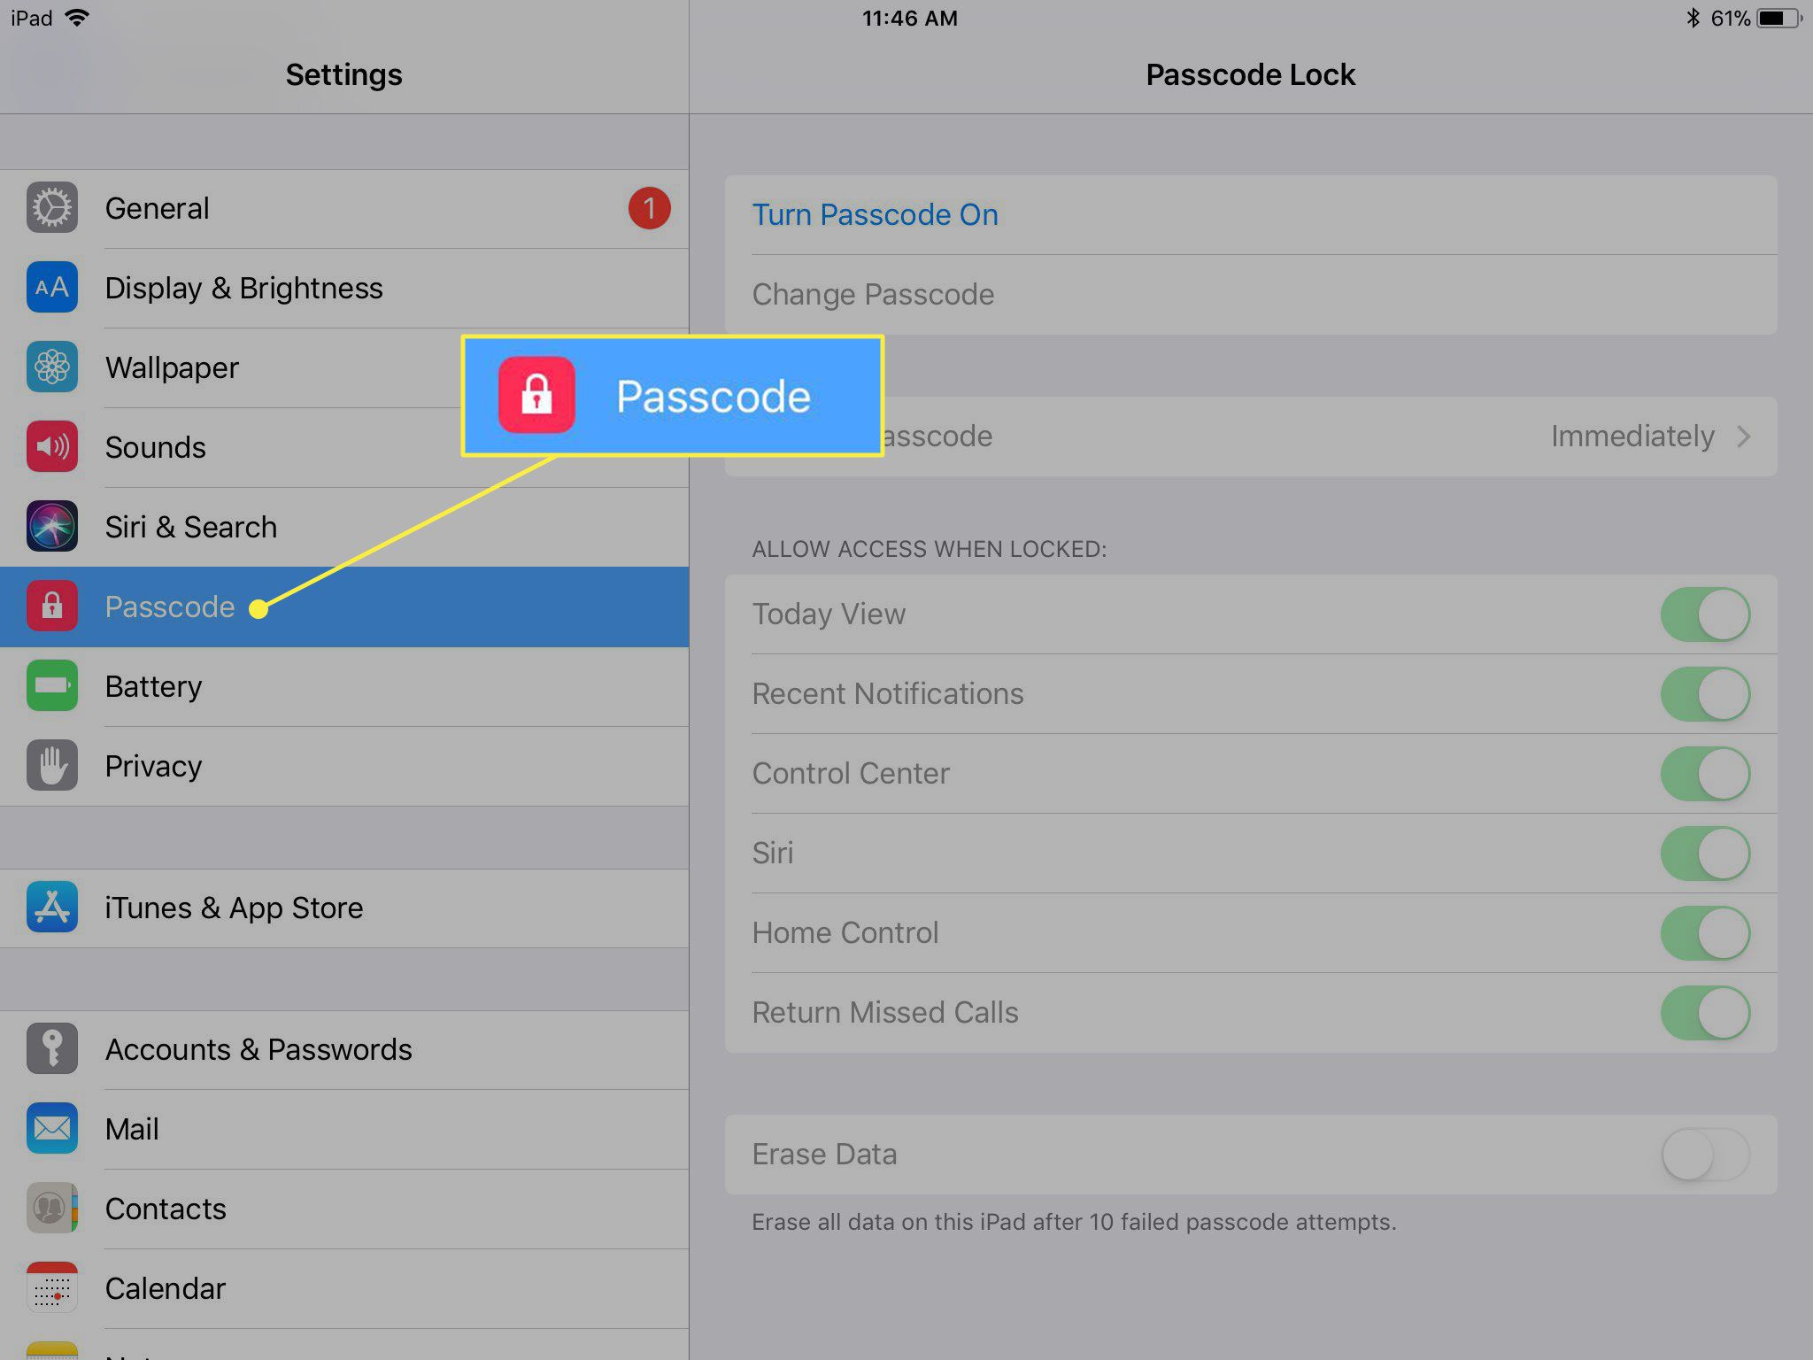
Task: Select the General settings icon
Action: (53, 207)
